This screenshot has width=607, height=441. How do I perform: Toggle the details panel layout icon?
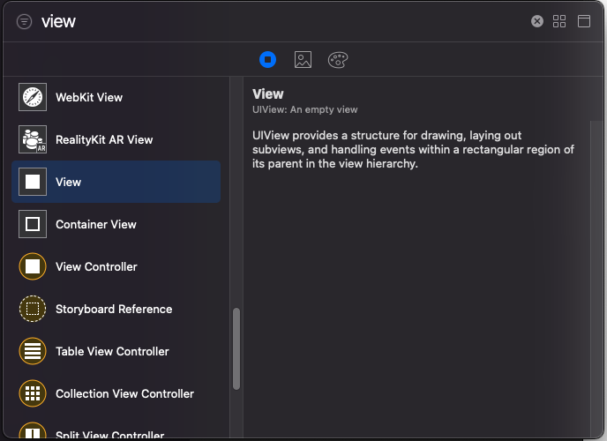(x=584, y=21)
